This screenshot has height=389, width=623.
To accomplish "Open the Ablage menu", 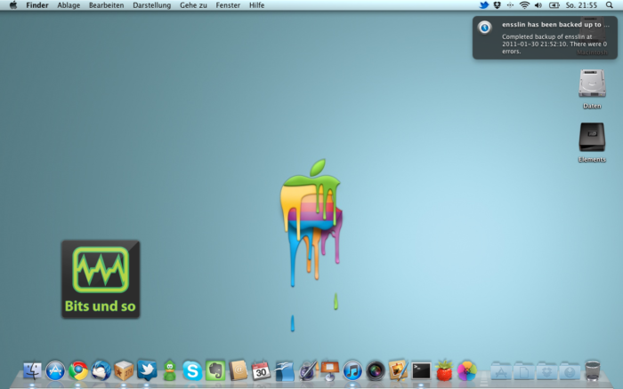I will pos(69,5).
